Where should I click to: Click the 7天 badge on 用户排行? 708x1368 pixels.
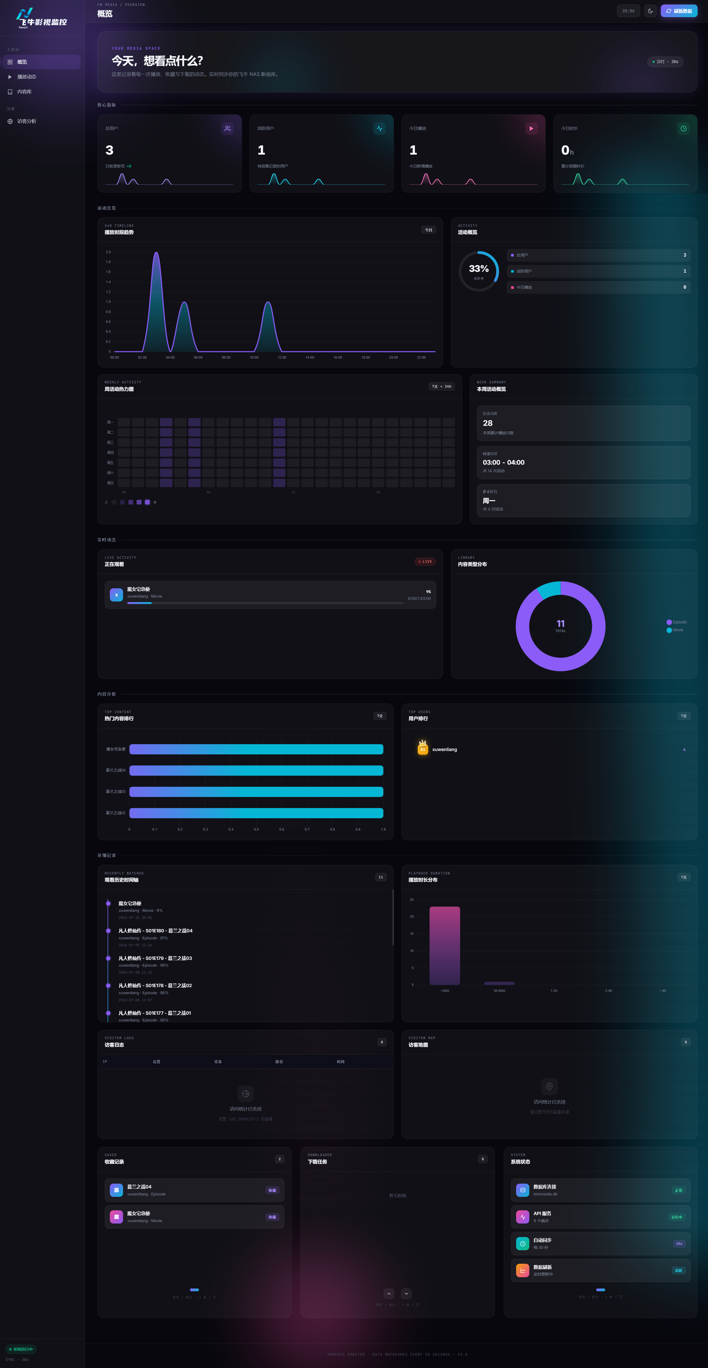pyautogui.click(x=684, y=716)
